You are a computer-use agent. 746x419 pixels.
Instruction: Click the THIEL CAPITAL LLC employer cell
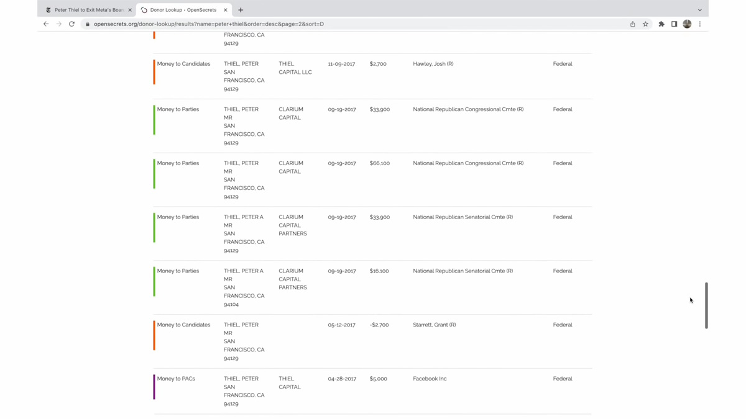tap(295, 68)
